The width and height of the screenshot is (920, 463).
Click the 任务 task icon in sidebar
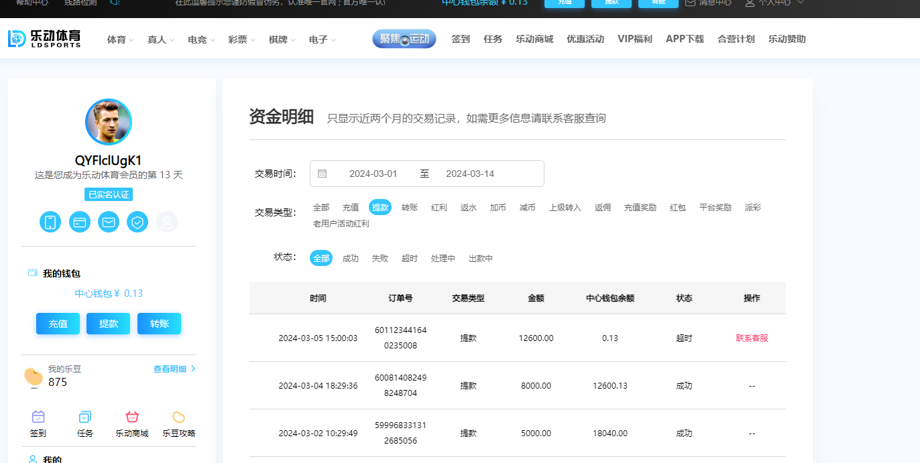click(x=85, y=417)
